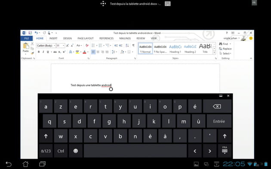Click Find in Editing group
The height and width of the screenshot is (169, 271).
click(224, 44)
